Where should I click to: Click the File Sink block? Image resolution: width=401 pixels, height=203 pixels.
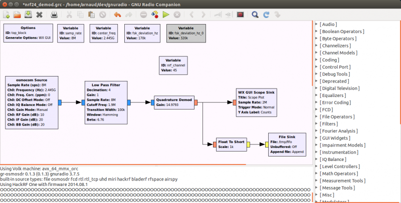(x=287, y=144)
